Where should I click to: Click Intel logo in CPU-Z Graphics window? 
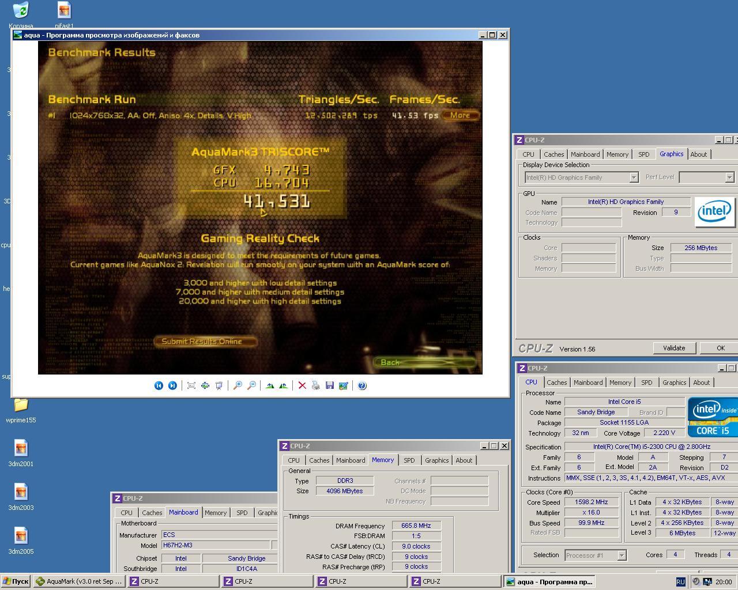(x=715, y=211)
